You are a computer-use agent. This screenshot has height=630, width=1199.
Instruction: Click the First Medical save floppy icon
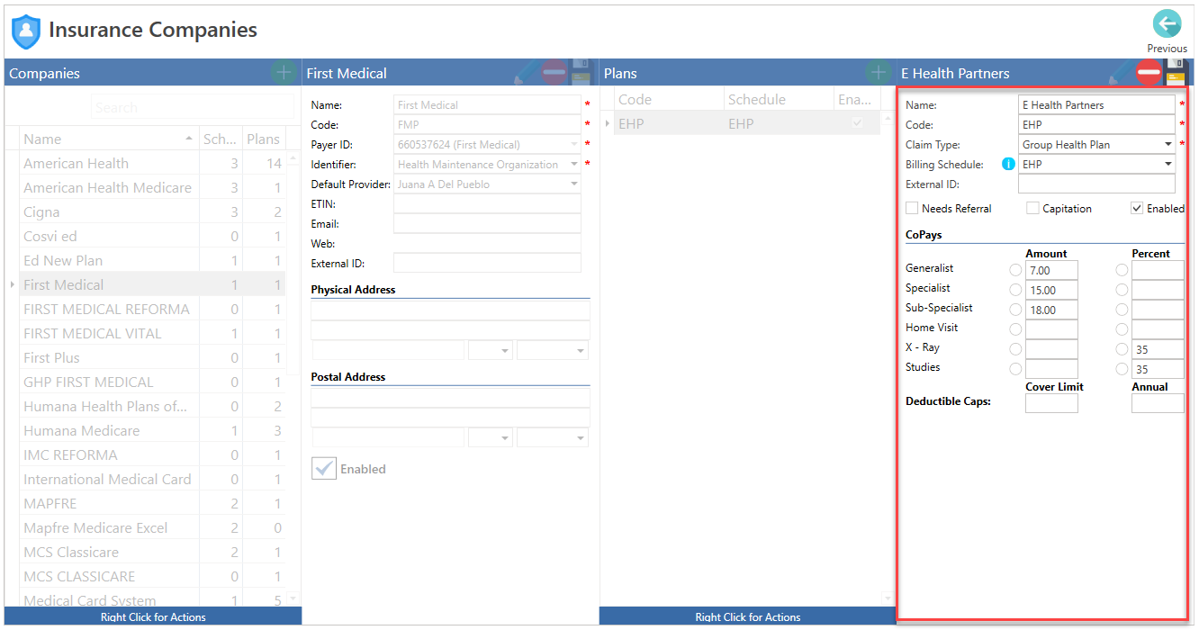581,73
